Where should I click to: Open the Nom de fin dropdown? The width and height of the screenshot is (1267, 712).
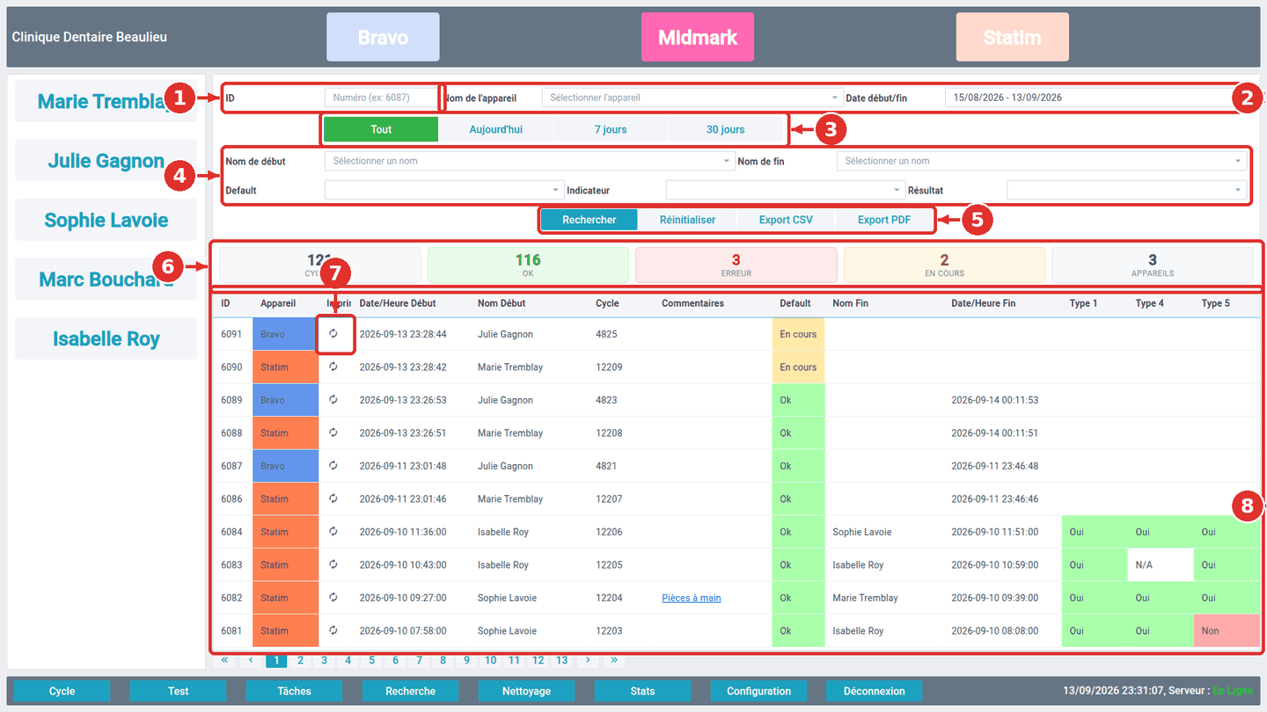(x=1042, y=161)
